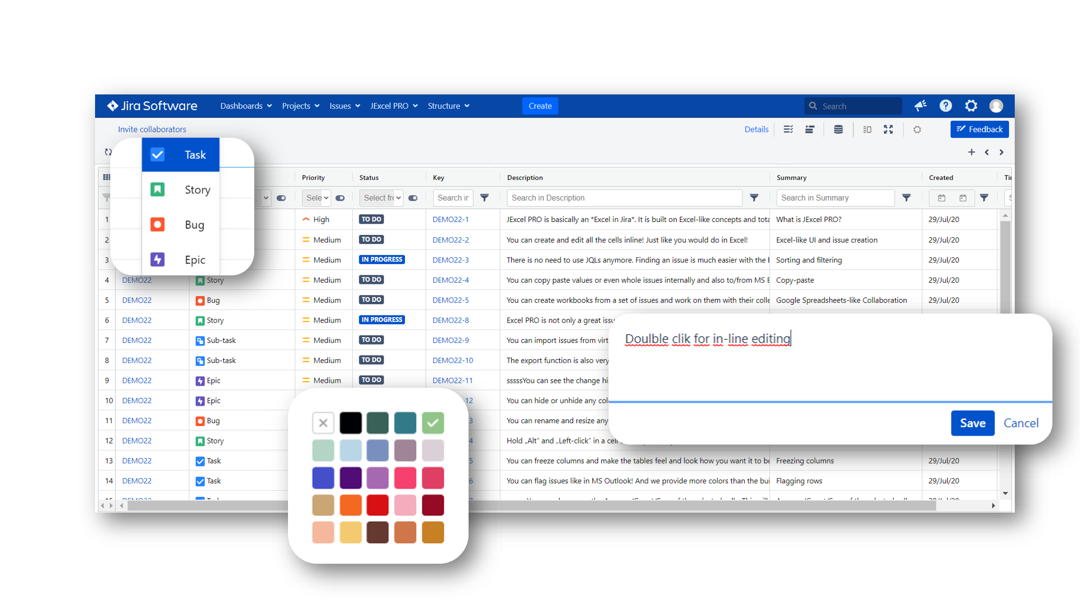Toggle the switch next to Priority filter
1080x607 pixels.
(340, 198)
